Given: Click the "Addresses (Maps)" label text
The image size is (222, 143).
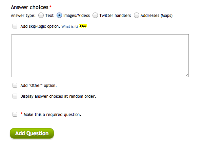Looking at the screenshot, I should 157,15.
